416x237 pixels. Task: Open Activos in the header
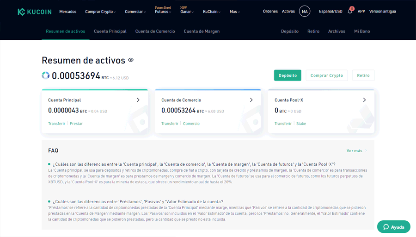point(288,12)
